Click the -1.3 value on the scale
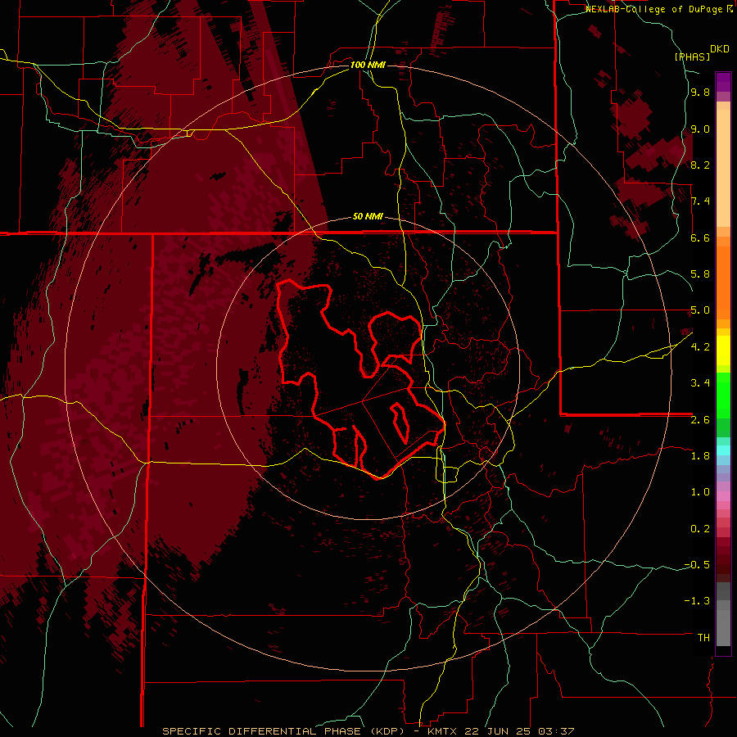The width and height of the screenshot is (737, 737). coord(697,601)
